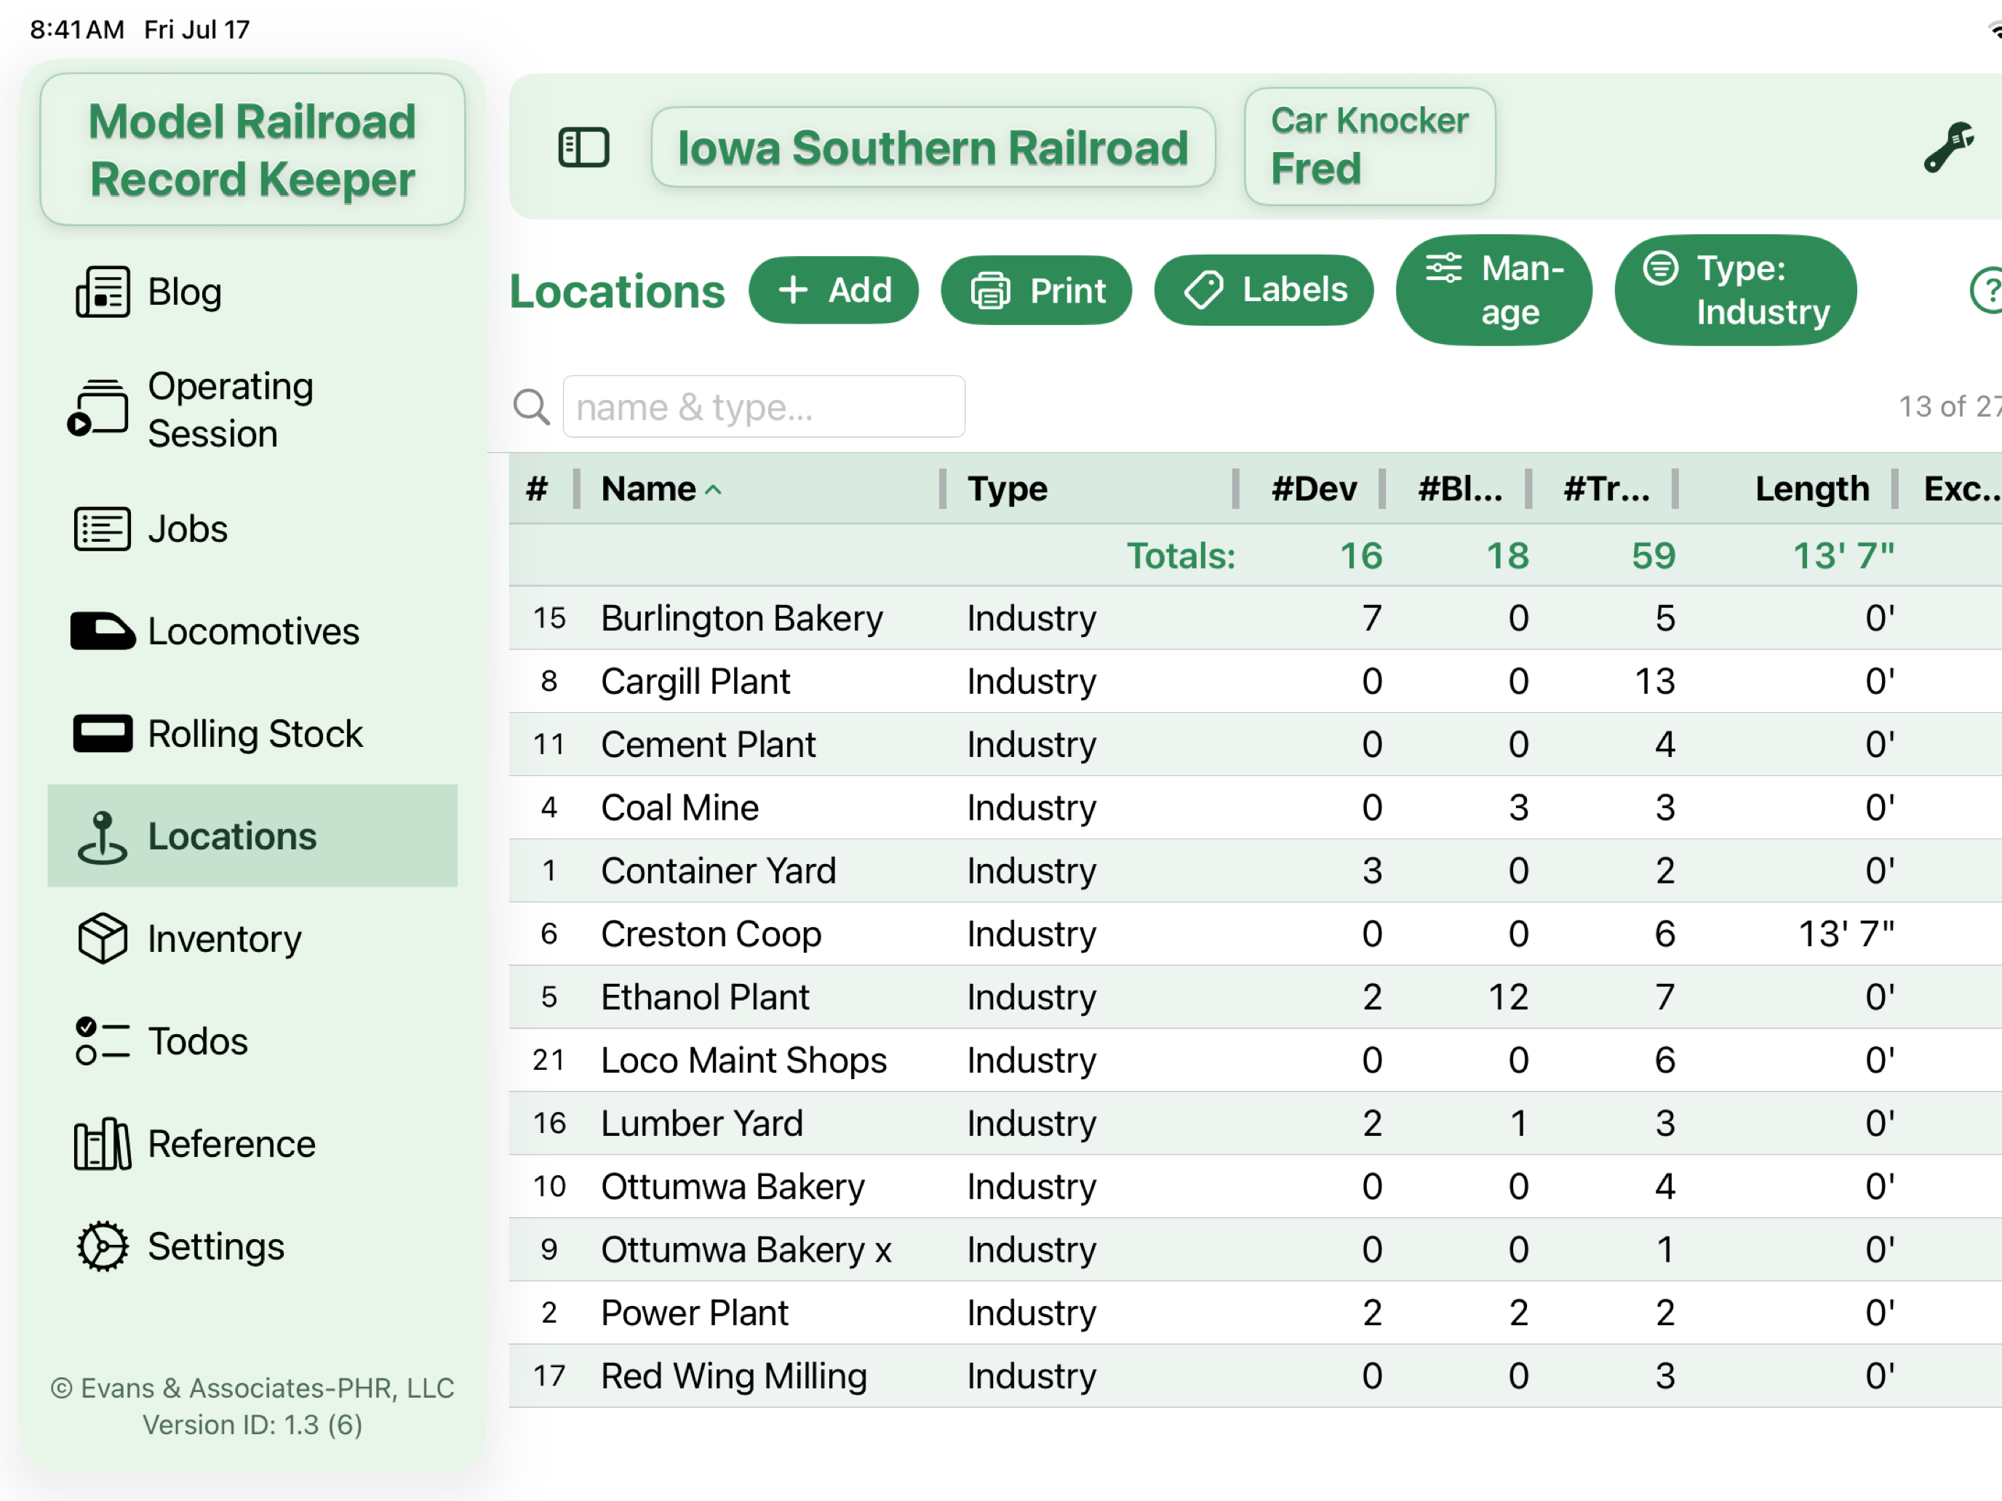Screen dimensions: 2002x1501
Task: Select the Lumber Yard row
Action: pos(1256,1124)
